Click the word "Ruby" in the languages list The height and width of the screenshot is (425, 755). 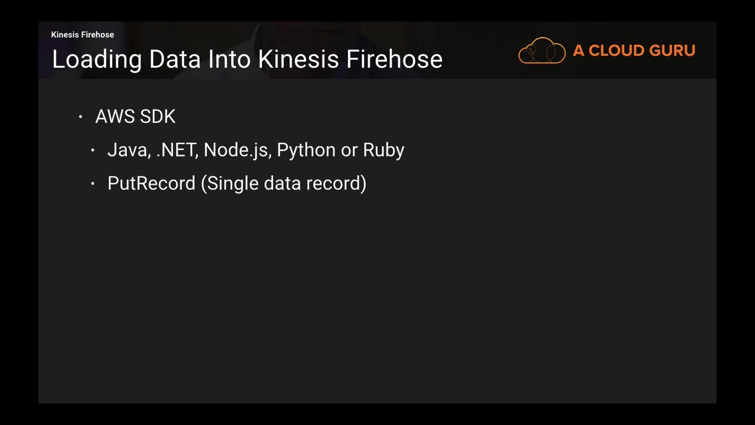coord(383,150)
